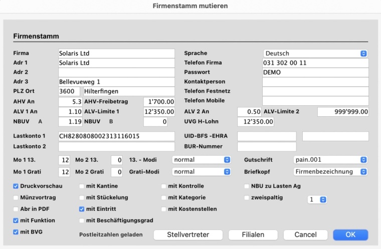Click the Lastkonto 1 IBAN field
This screenshot has height=249, width=381.
tap(116, 136)
